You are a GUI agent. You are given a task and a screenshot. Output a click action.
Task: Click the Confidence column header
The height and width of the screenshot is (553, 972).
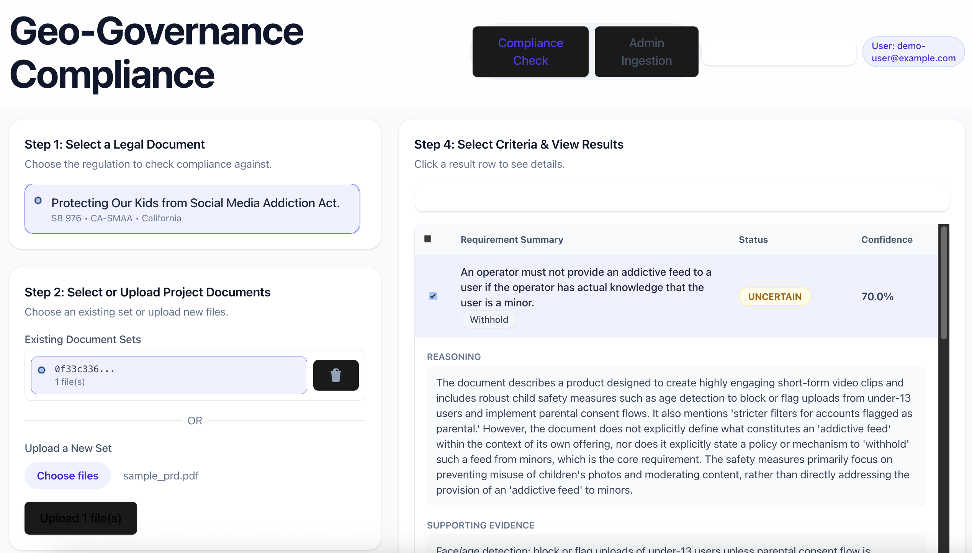click(887, 240)
